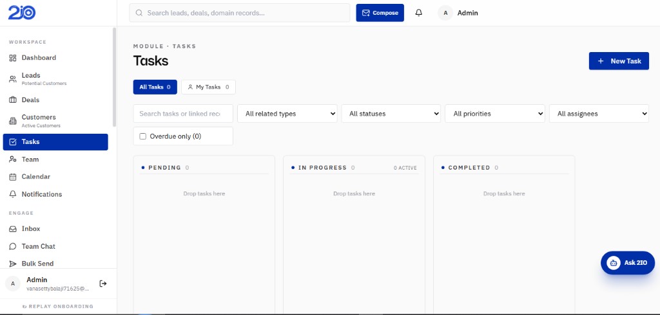
Task: Click the Compose button
Action: (x=380, y=13)
